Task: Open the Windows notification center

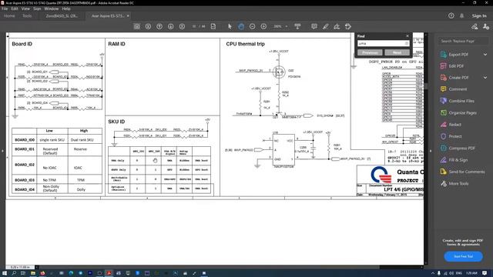Action: (x=485, y=273)
